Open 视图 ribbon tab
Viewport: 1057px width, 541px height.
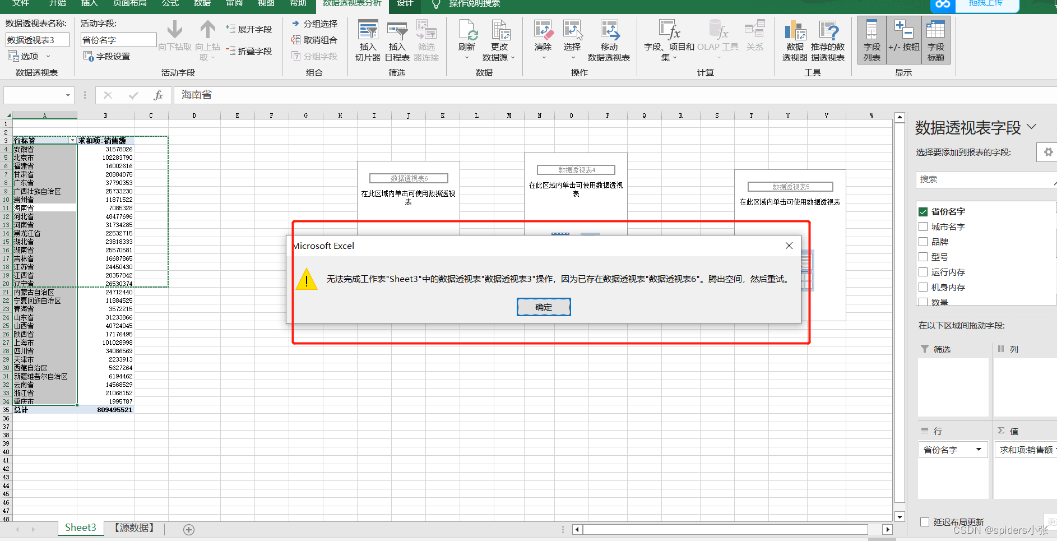[266, 4]
